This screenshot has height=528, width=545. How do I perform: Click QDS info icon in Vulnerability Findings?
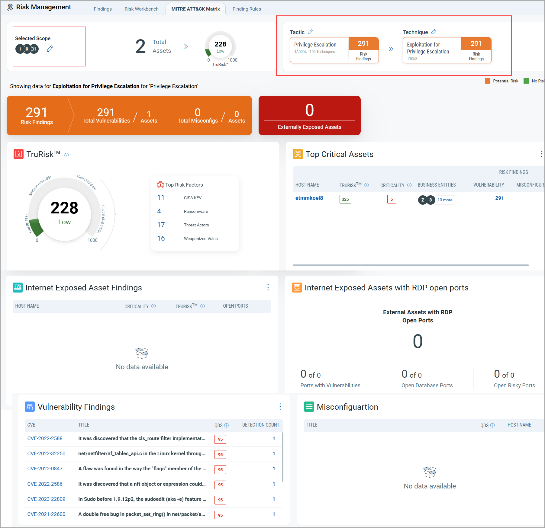[x=227, y=425]
